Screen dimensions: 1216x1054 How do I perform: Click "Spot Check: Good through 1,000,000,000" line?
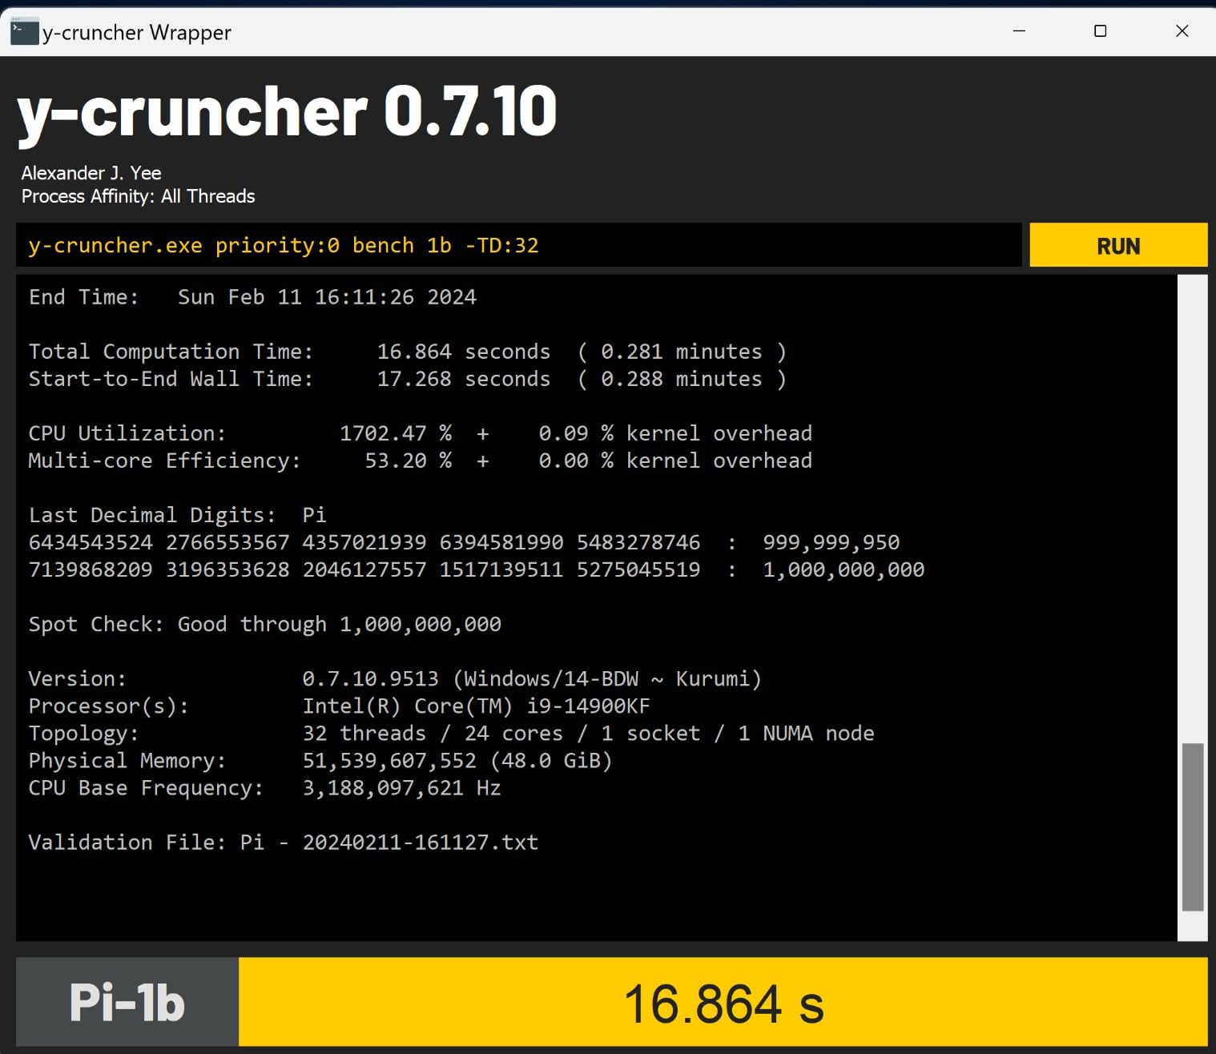[x=265, y=624]
